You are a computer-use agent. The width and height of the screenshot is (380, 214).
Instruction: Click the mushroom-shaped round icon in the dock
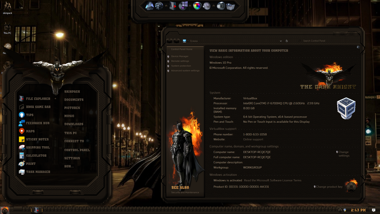pyautogui.click(x=206, y=6)
